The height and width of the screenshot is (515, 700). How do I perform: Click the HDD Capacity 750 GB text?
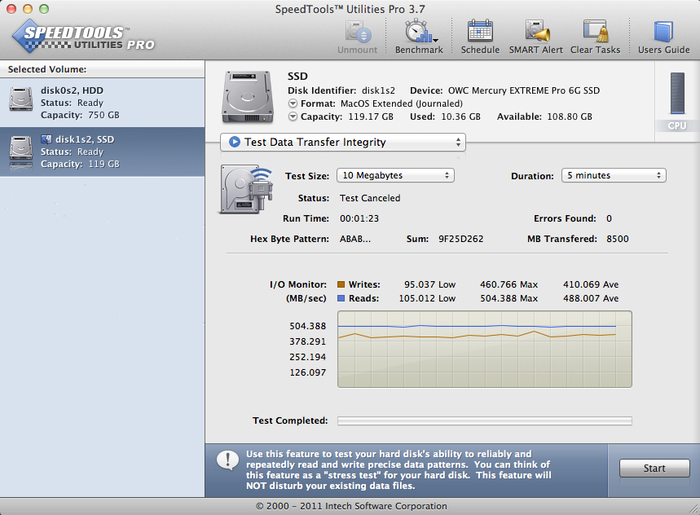[80, 115]
